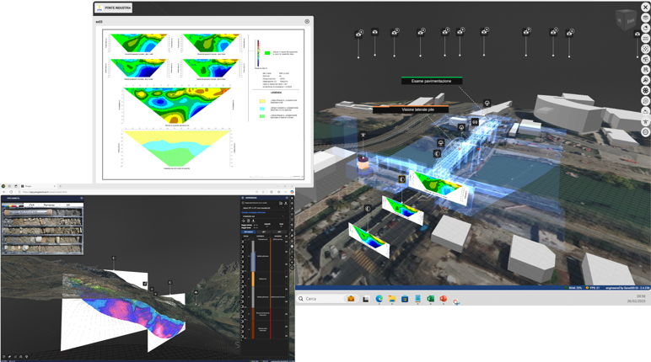Select the star marker above the cylinder
The height and width of the screenshot is (362, 651).
click(363, 135)
